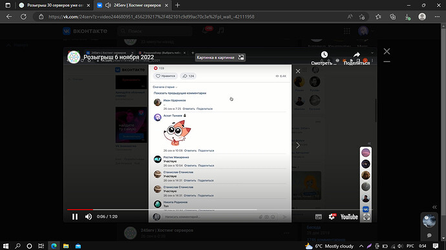The image size is (446, 250).
Task: Open File Explorer from taskbar
Action: pyautogui.click(x=66, y=245)
